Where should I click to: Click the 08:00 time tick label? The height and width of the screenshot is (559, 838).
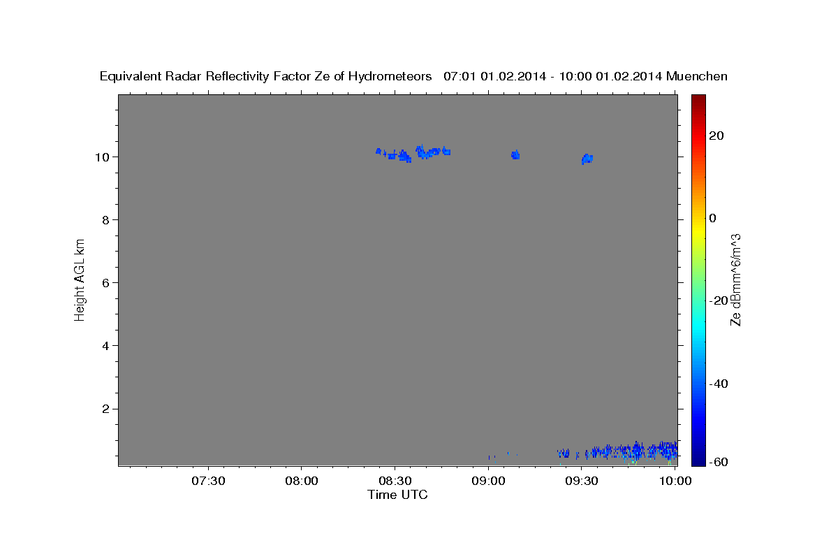click(302, 481)
